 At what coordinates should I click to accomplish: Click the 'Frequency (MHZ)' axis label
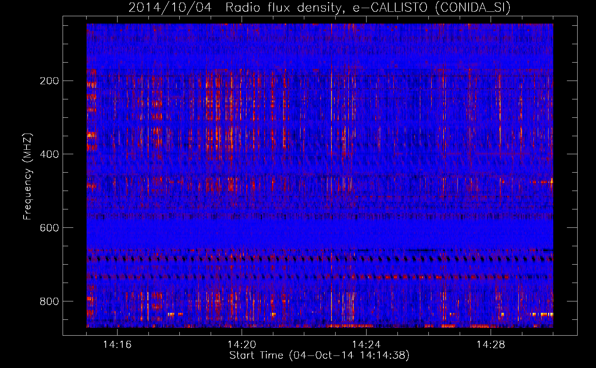(28, 177)
